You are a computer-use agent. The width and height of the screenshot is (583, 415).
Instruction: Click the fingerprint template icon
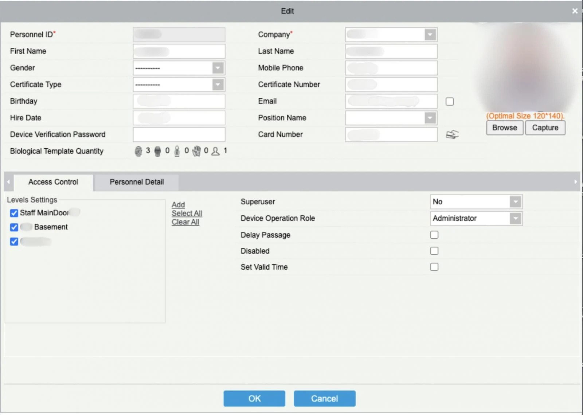click(138, 151)
